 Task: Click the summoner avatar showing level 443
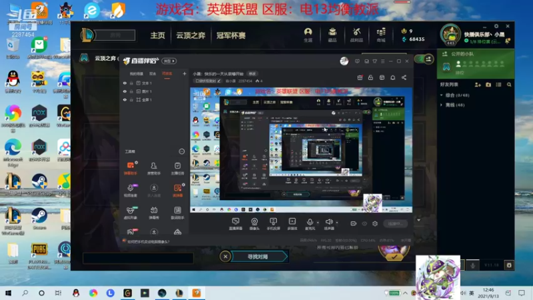pyautogui.click(x=450, y=35)
